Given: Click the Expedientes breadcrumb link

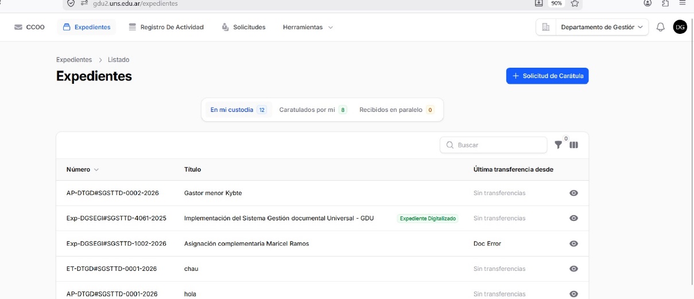Looking at the screenshot, I should coord(74,60).
